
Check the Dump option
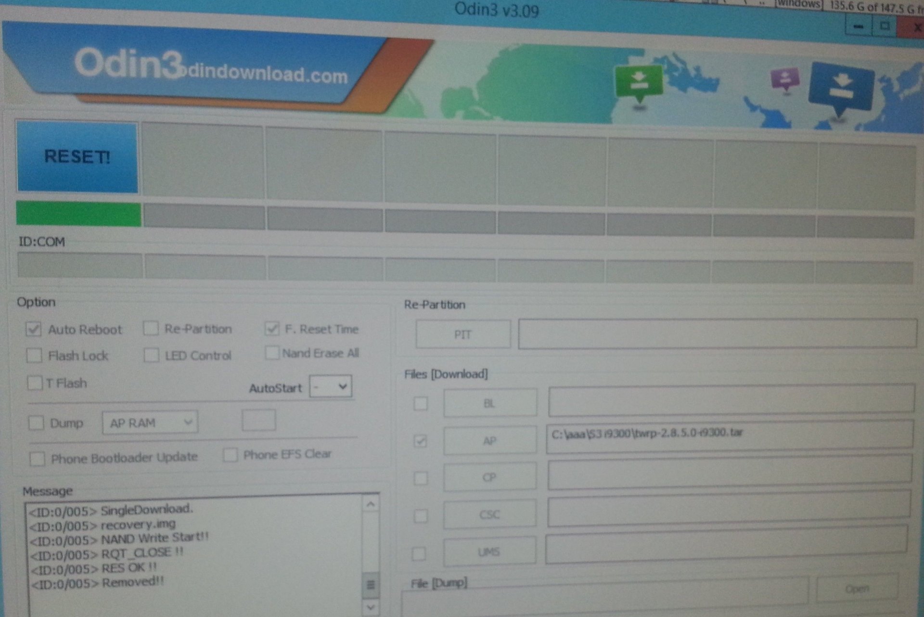(36, 423)
